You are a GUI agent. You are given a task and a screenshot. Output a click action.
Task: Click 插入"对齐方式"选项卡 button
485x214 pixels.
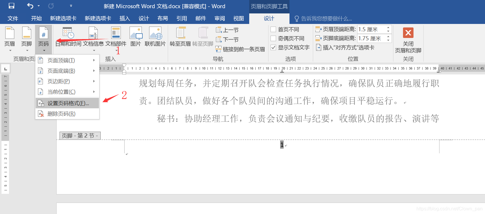click(345, 47)
